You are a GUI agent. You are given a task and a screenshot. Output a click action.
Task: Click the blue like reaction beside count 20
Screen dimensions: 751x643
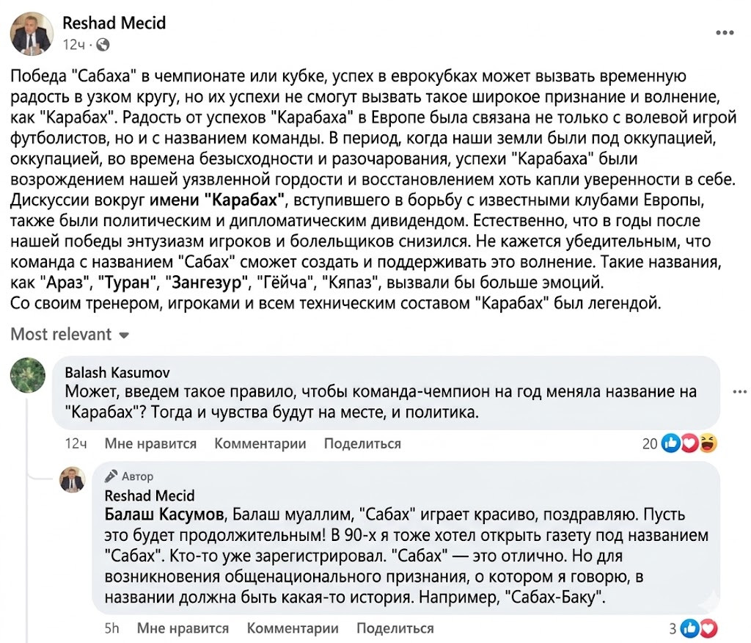click(671, 443)
